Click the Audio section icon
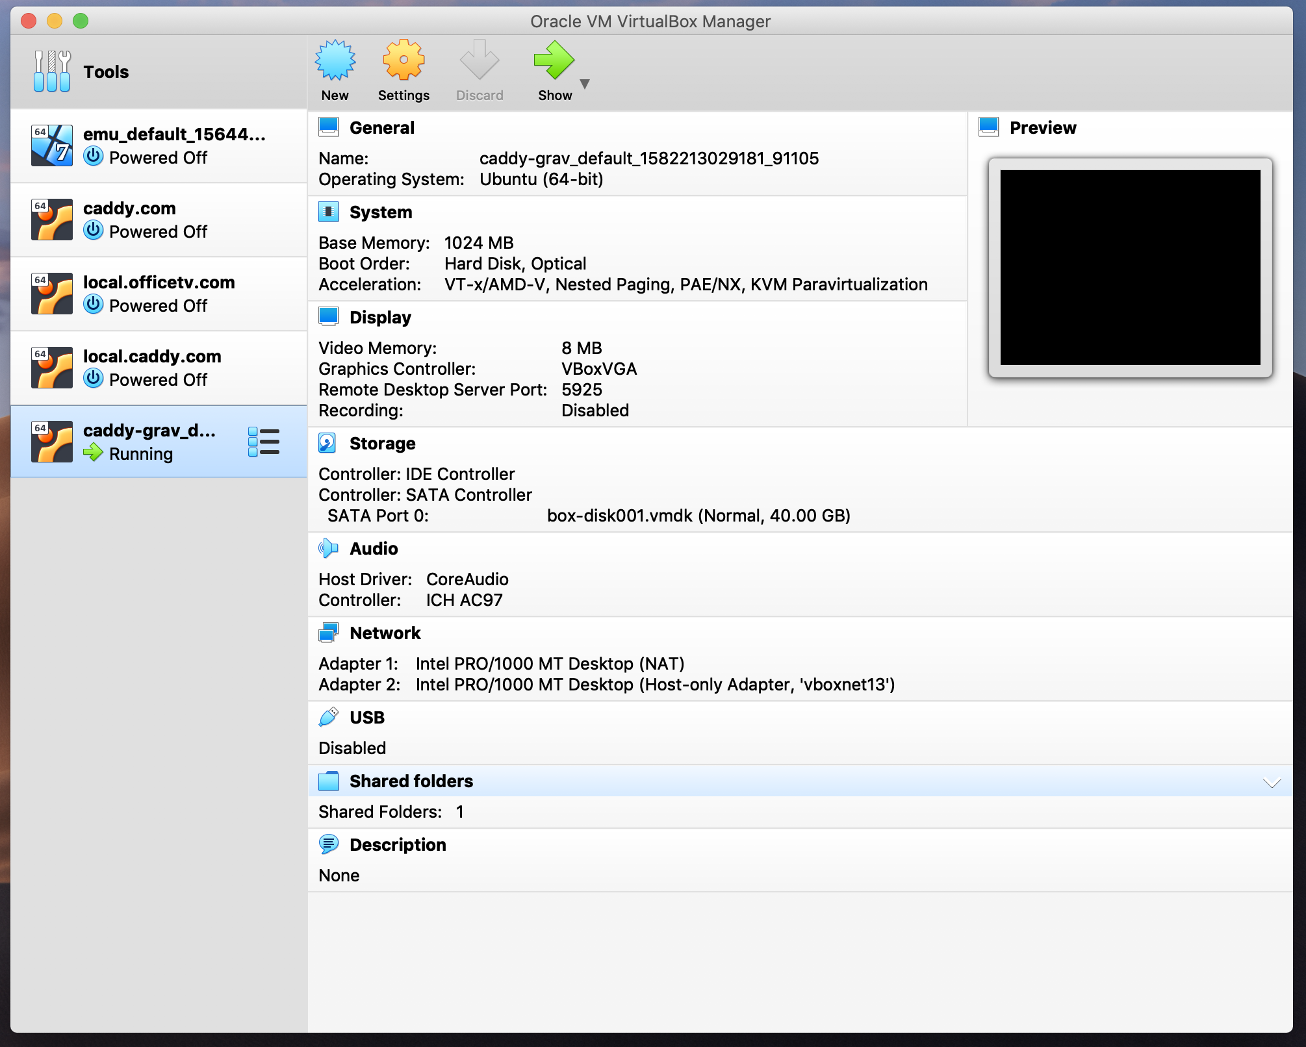 pos(329,548)
